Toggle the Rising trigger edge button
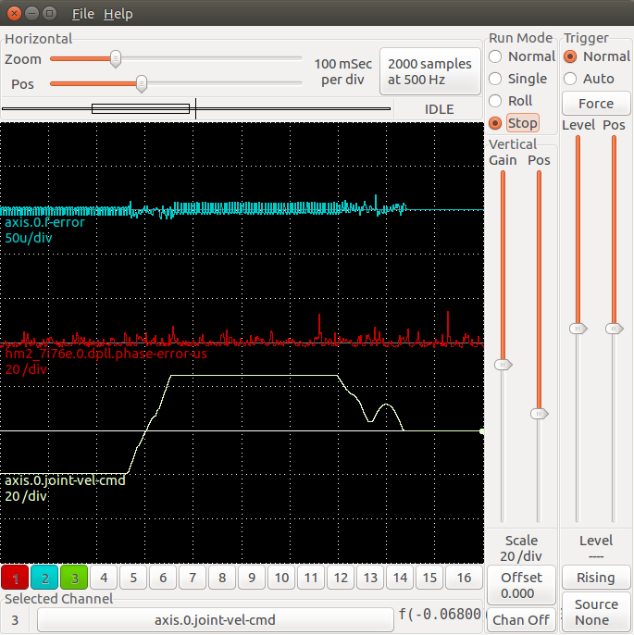 click(x=596, y=578)
